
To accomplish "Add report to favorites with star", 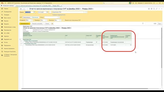I will point(27,9).
